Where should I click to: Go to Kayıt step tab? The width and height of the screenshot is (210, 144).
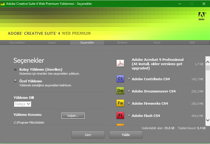pos(157,43)
